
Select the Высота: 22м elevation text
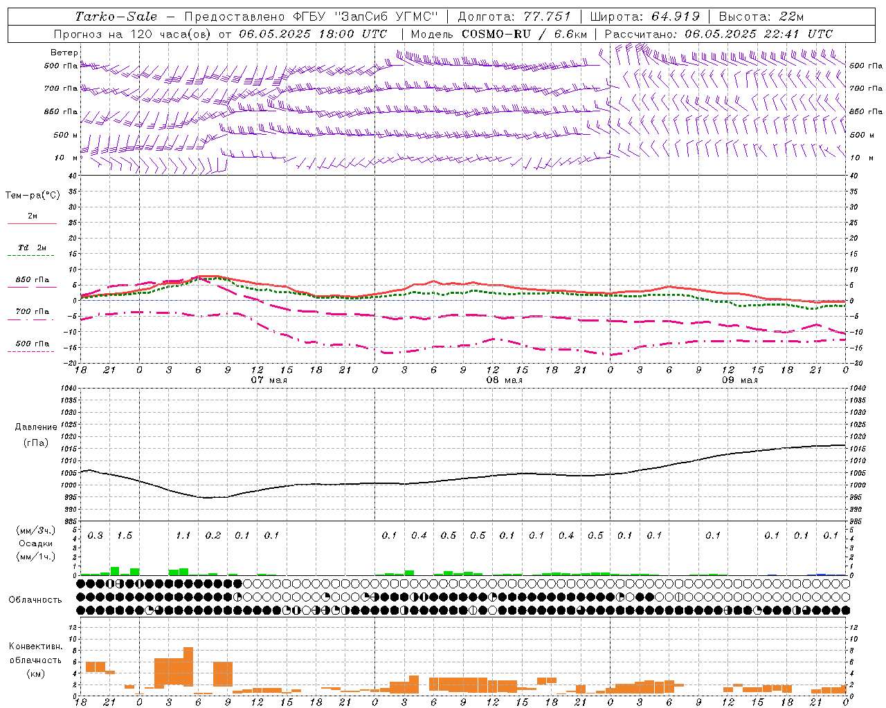click(x=761, y=17)
